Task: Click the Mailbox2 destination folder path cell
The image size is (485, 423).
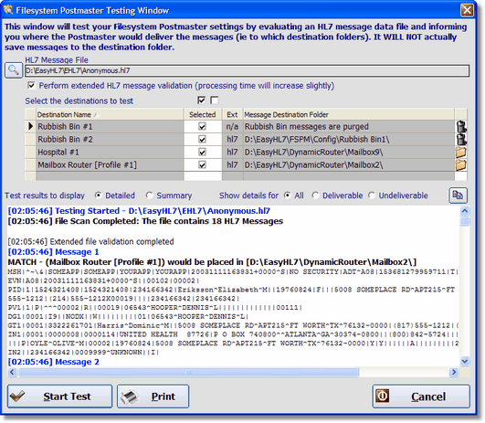Action: coord(349,165)
